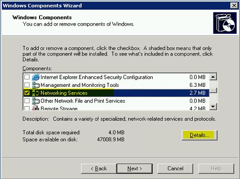Go to the Next wizard page

pos(134,168)
